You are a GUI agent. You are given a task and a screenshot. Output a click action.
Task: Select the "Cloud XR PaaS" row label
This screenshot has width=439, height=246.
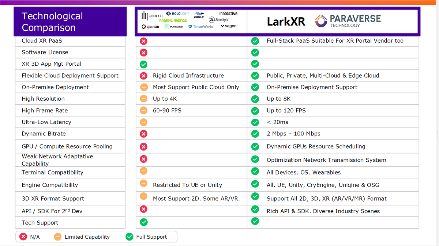[42, 41]
